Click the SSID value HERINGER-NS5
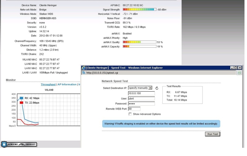 tap(48, 18)
